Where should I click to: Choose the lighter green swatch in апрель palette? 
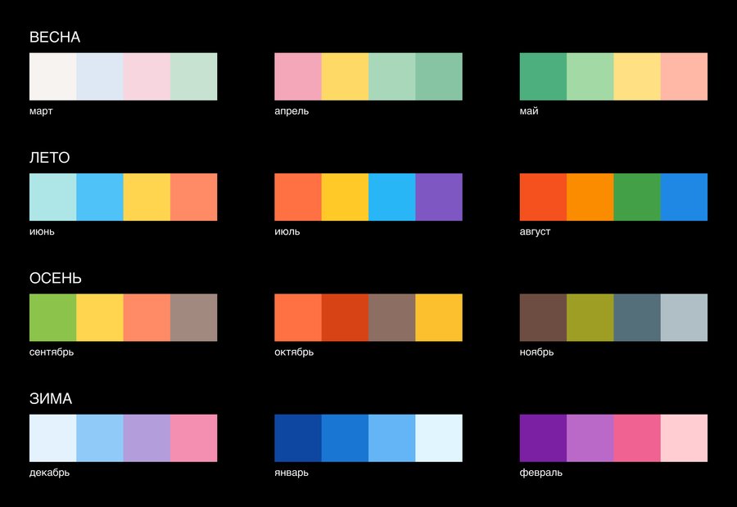tap(392, 77)
